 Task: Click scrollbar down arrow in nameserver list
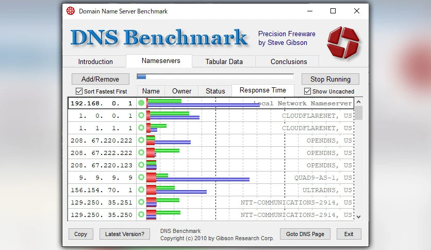tap(358, 217)
